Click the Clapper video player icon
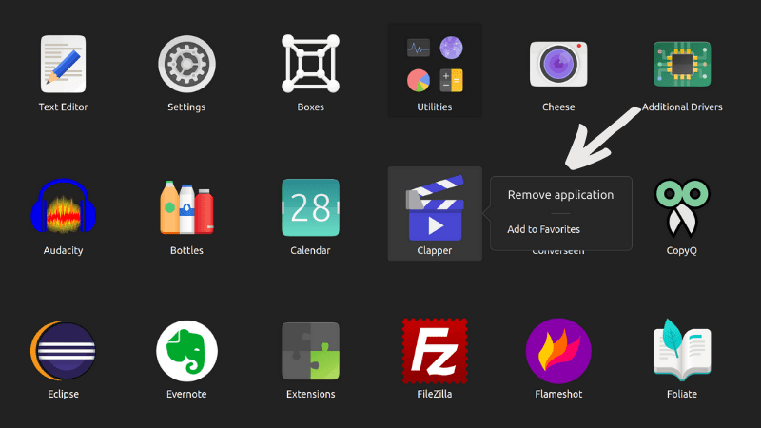761x428 pixels. point(434,207)
